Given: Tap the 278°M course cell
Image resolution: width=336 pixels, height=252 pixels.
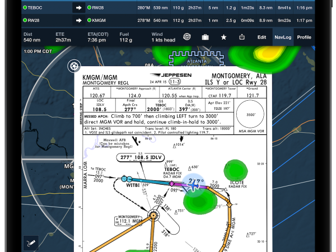Looking at the screenshot, I should [x=143, y=20].
